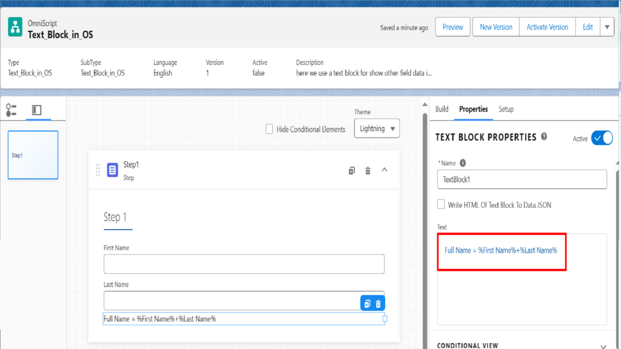
Task: Select the slide panel view icon
Action: click(x=36, y=110)
